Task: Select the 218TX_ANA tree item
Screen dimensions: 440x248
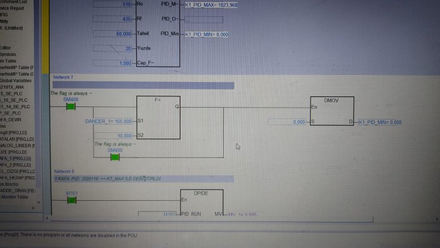Action: 12,87
